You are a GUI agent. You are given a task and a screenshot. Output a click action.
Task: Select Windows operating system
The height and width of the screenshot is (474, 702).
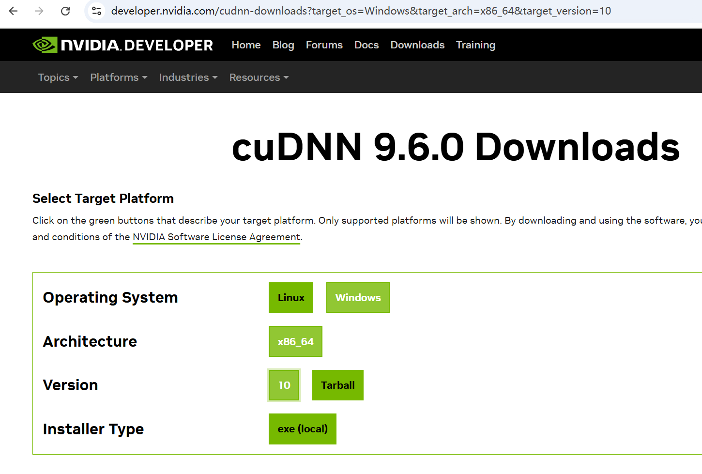click(x=358, y=298)
